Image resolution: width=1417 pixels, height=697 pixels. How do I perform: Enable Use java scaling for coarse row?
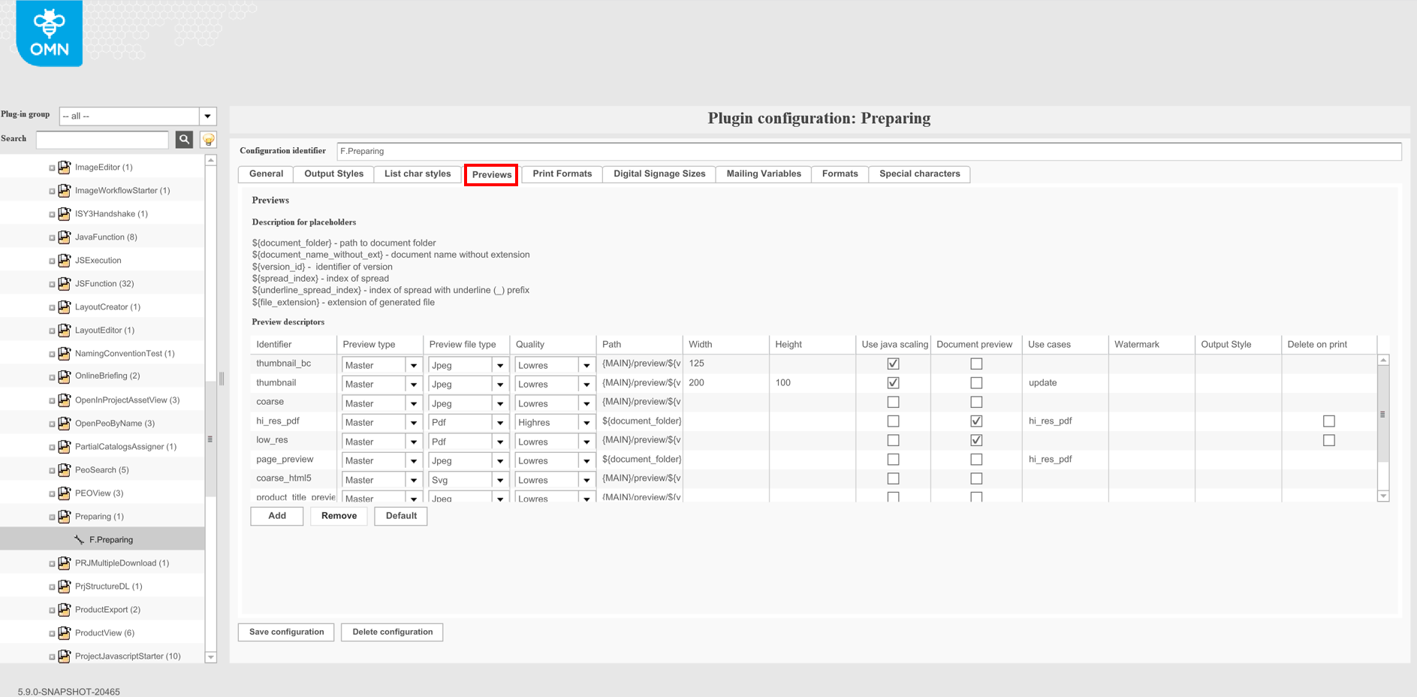point(893,402)
